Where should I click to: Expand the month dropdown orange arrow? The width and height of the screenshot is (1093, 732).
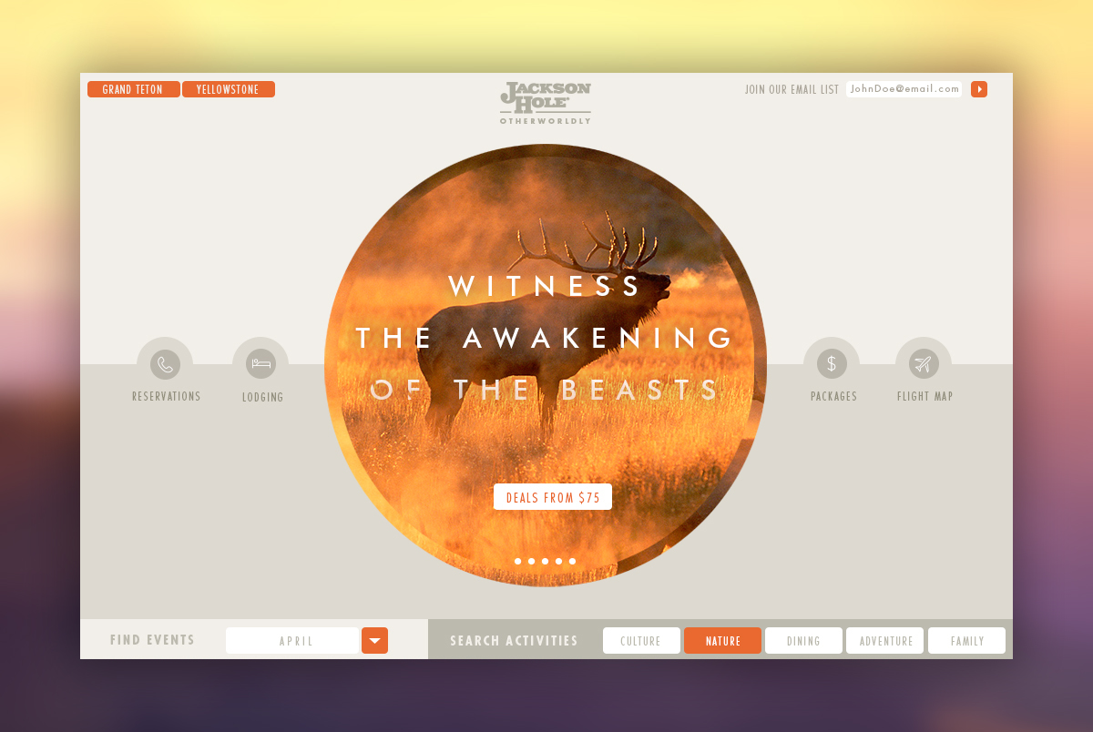click(374, 641)
